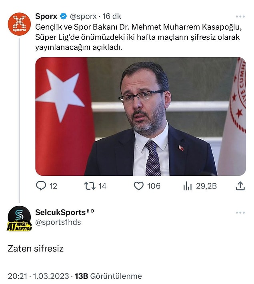The image size is (254, 284).
Task: Click the blue verified badge next to Sporx
Action: [x=64, y=16]
